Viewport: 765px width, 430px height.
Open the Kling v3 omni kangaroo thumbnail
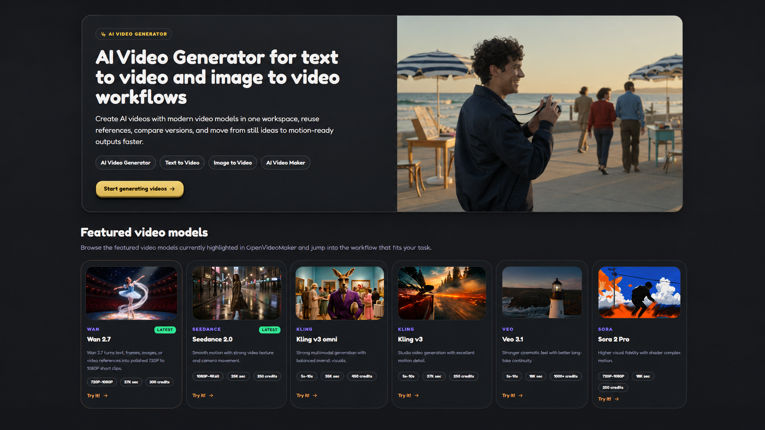[x=339, y=293]
